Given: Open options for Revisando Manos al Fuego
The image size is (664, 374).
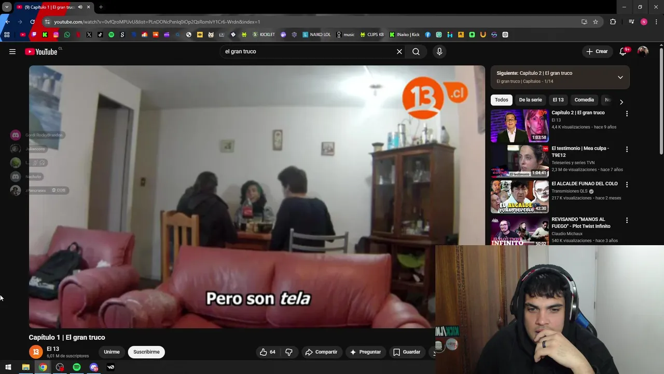Looking at the screenshot, I should coord(627,220).
